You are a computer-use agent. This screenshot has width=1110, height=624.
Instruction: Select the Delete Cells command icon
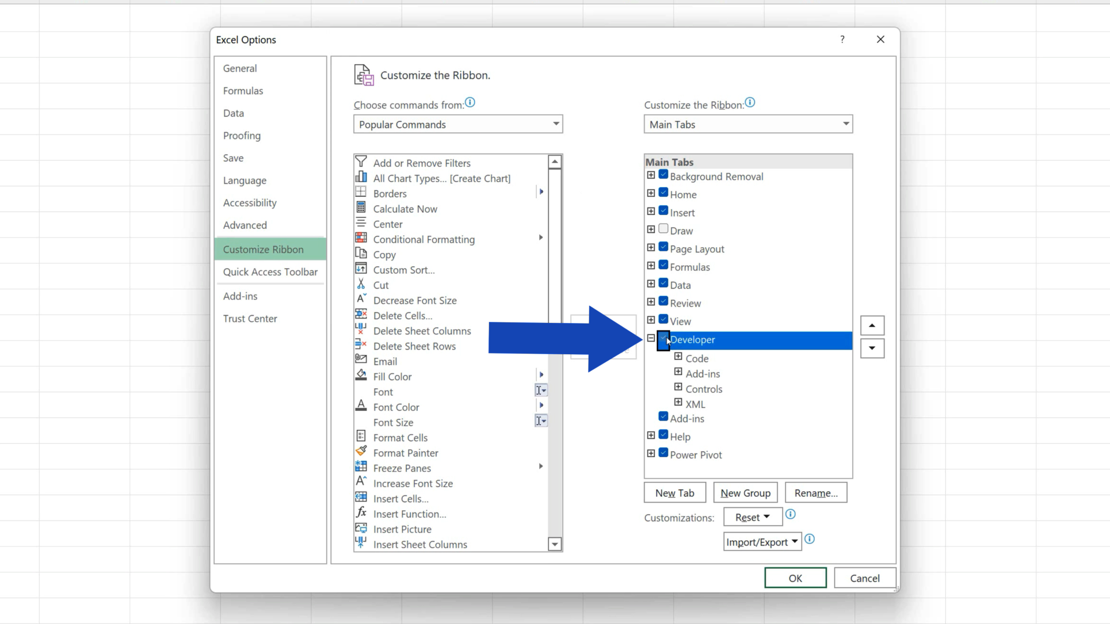pyautogui.click(x=361, y=314)
